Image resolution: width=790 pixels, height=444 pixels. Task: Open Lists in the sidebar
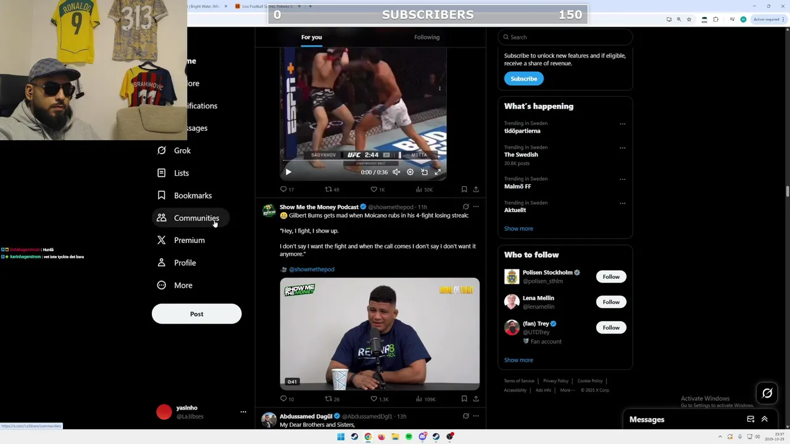click(173, 173)
